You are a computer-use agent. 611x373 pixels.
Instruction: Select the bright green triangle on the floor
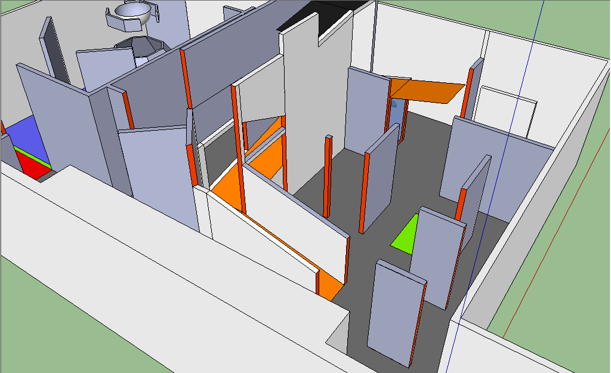[x=408, y=238]
